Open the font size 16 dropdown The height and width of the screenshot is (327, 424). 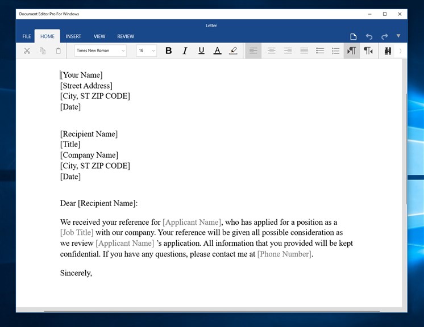[147, 51]
